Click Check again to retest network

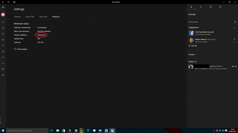21,49
